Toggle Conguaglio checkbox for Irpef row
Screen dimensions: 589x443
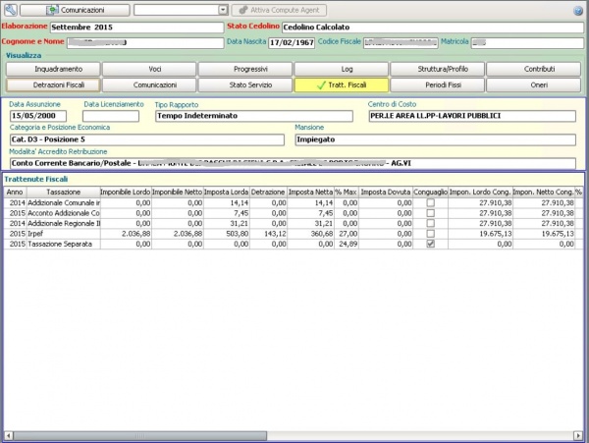tap(430, 234)
